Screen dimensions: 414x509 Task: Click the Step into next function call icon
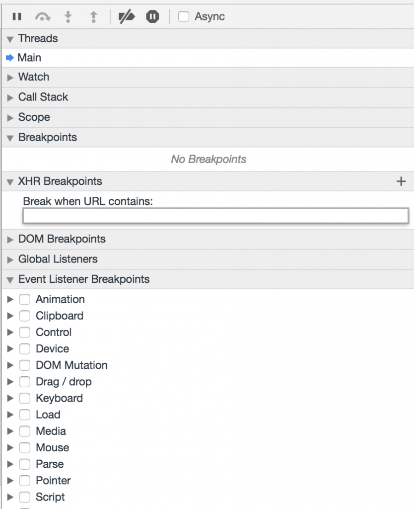pyautogui.click(x=69, y=16)
